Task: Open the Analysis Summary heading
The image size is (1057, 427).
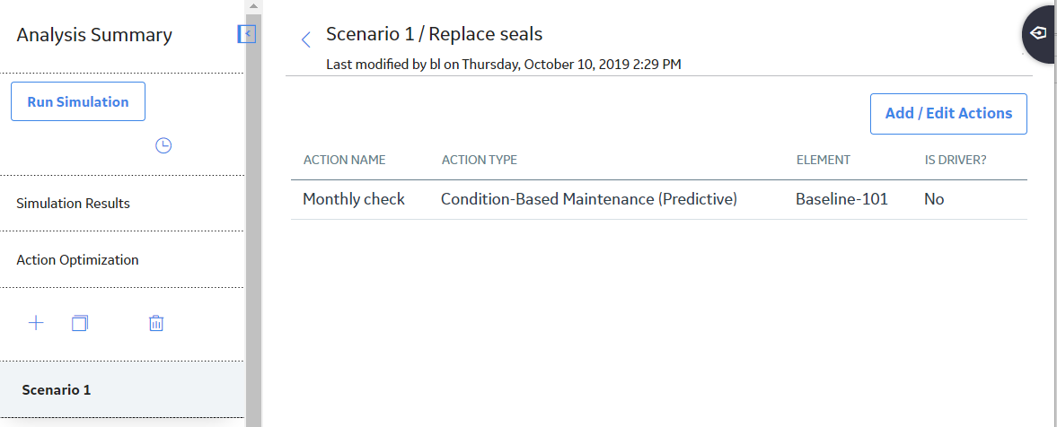Action: click(x=94, y=35)
